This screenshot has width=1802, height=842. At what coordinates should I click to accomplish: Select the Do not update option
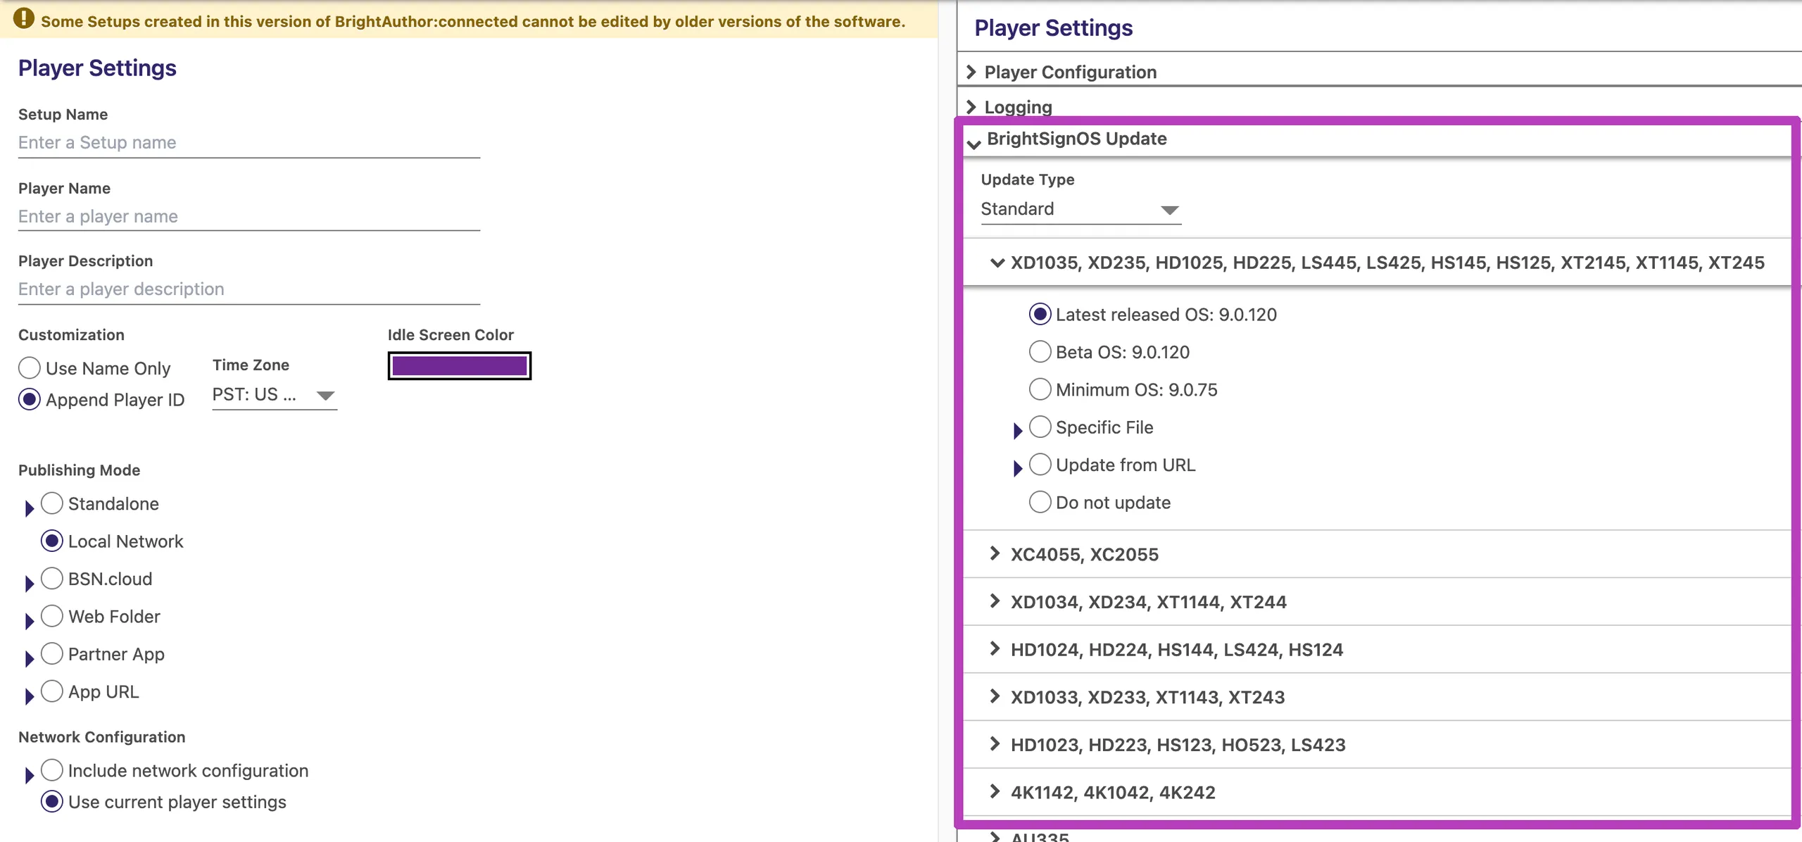coord(1040,502)
